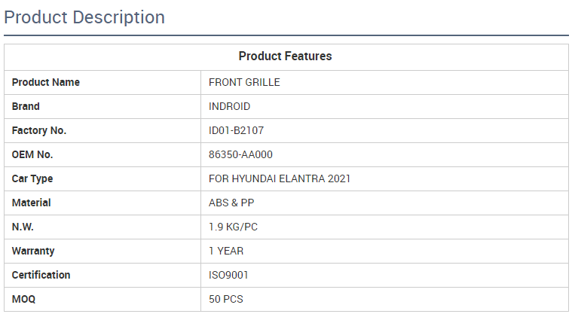Select the Factory No. label
This screenshot has width=572, height=314.
(x=39, y=130)
